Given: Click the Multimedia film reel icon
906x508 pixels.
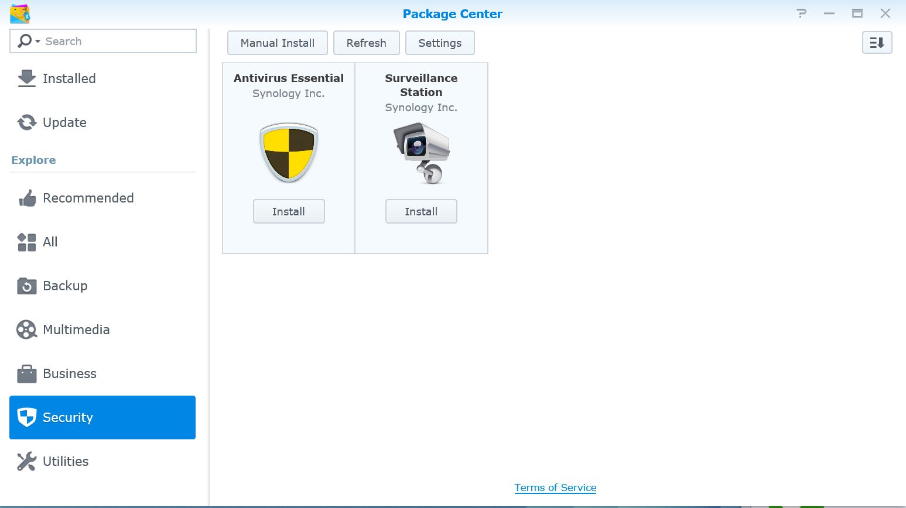Looking at the screenshot, I should click(27, 329).
